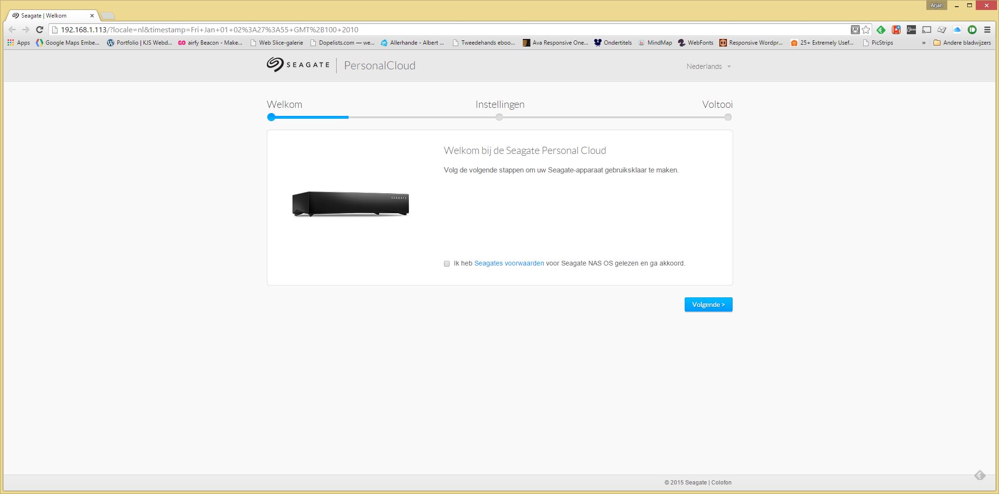
Task: Open WebFonts bookmark
Action: [696, 43]
